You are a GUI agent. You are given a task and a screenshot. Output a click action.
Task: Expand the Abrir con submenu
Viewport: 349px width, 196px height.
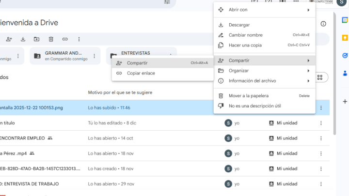pyautogui.click(x=265, y=10)
